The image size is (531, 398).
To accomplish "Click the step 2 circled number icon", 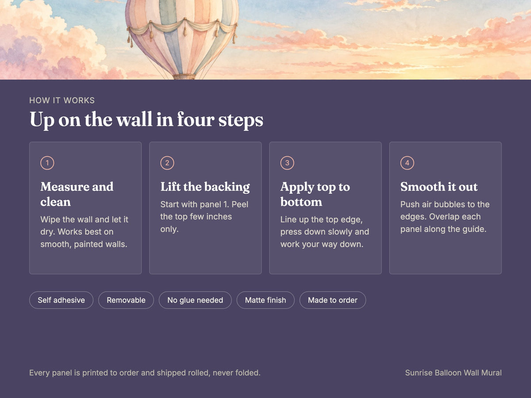I will (x=167, y=163).
